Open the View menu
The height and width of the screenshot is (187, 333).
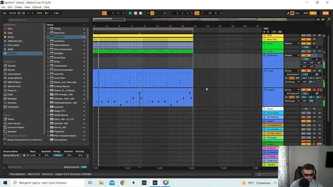tap(27, 7)
